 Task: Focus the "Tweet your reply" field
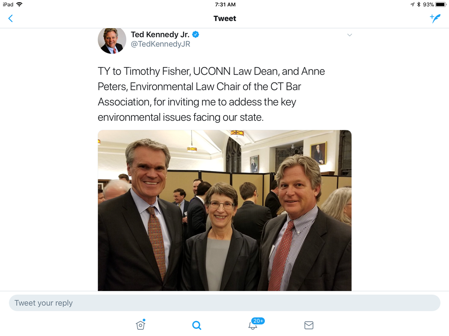pos(224,303)
